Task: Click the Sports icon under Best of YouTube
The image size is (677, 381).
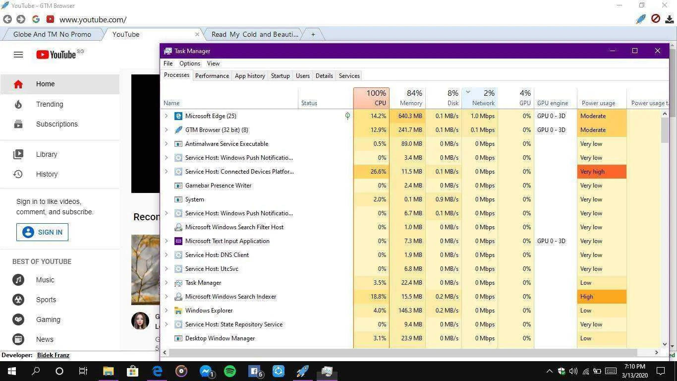Action: [x=18, y=300]
